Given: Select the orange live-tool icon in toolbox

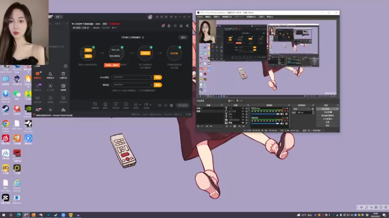Looking at the screenshot, I should (37, 74).
